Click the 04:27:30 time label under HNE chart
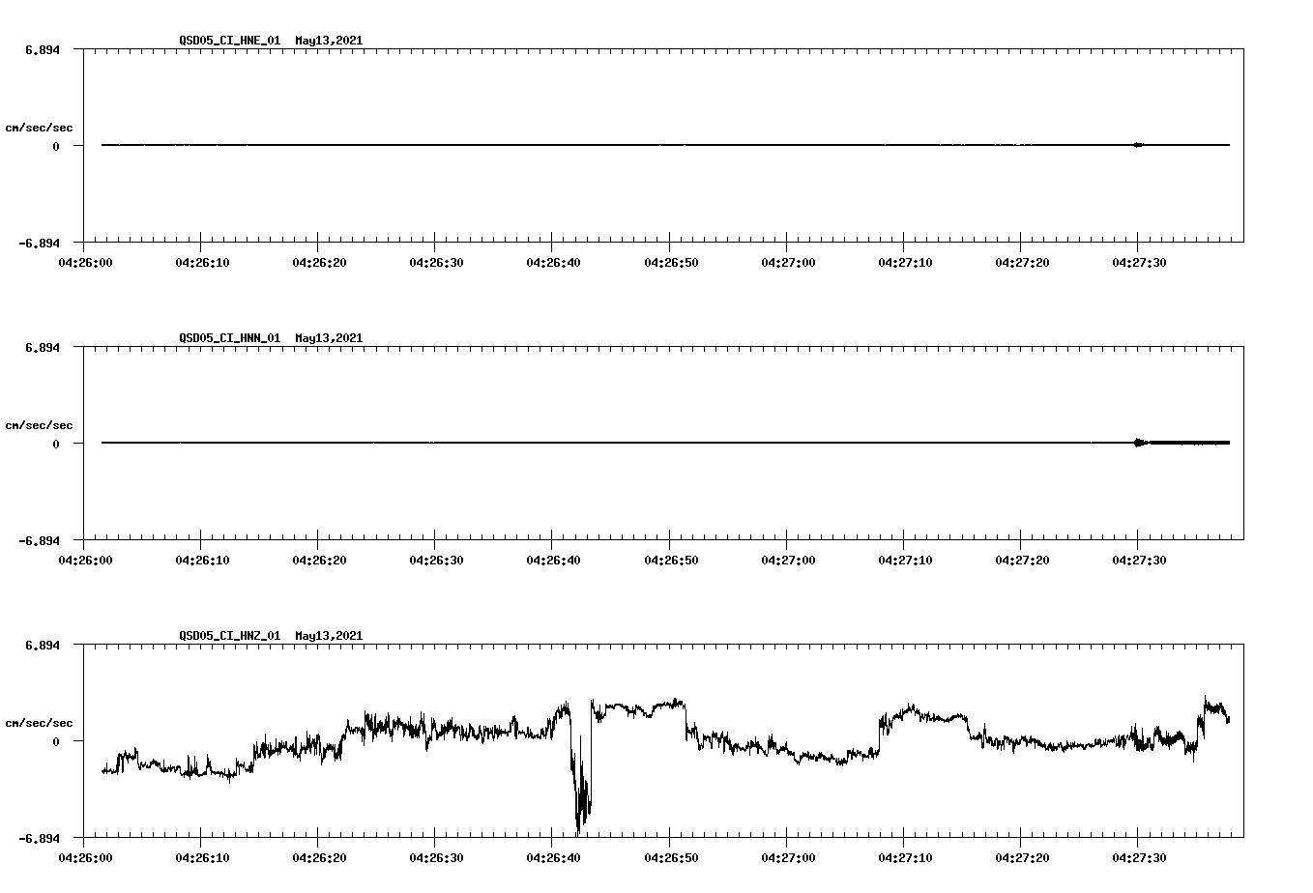 (x=1138, y=262)
